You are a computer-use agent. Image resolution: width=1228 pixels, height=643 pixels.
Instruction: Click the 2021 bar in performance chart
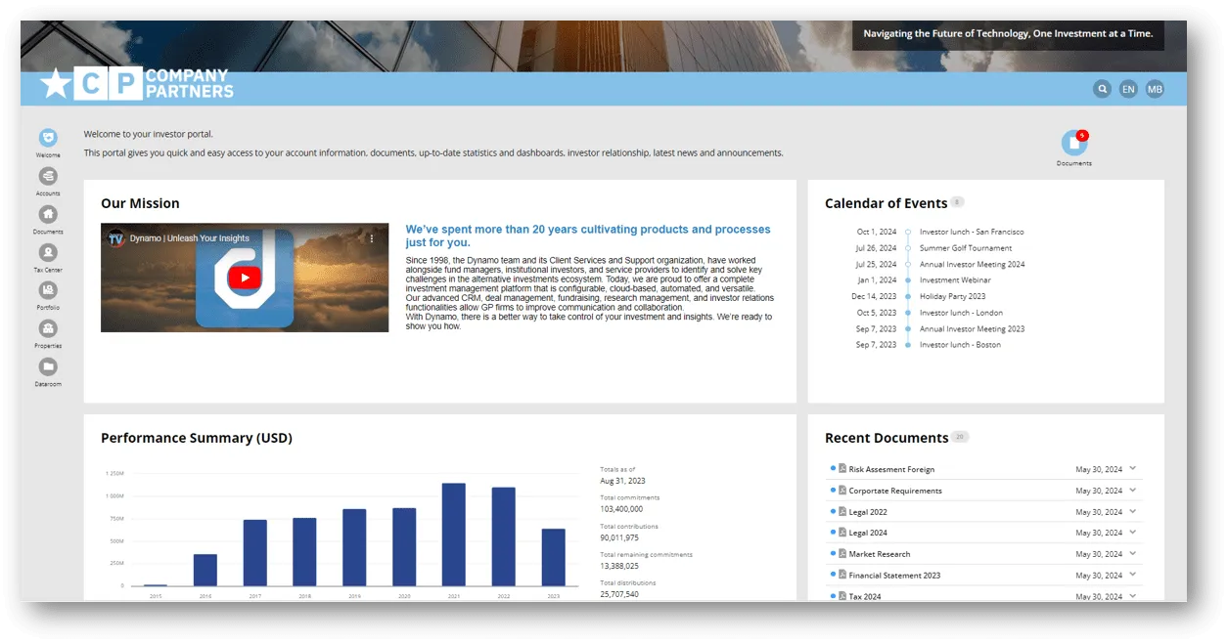(x=453, y=535)
